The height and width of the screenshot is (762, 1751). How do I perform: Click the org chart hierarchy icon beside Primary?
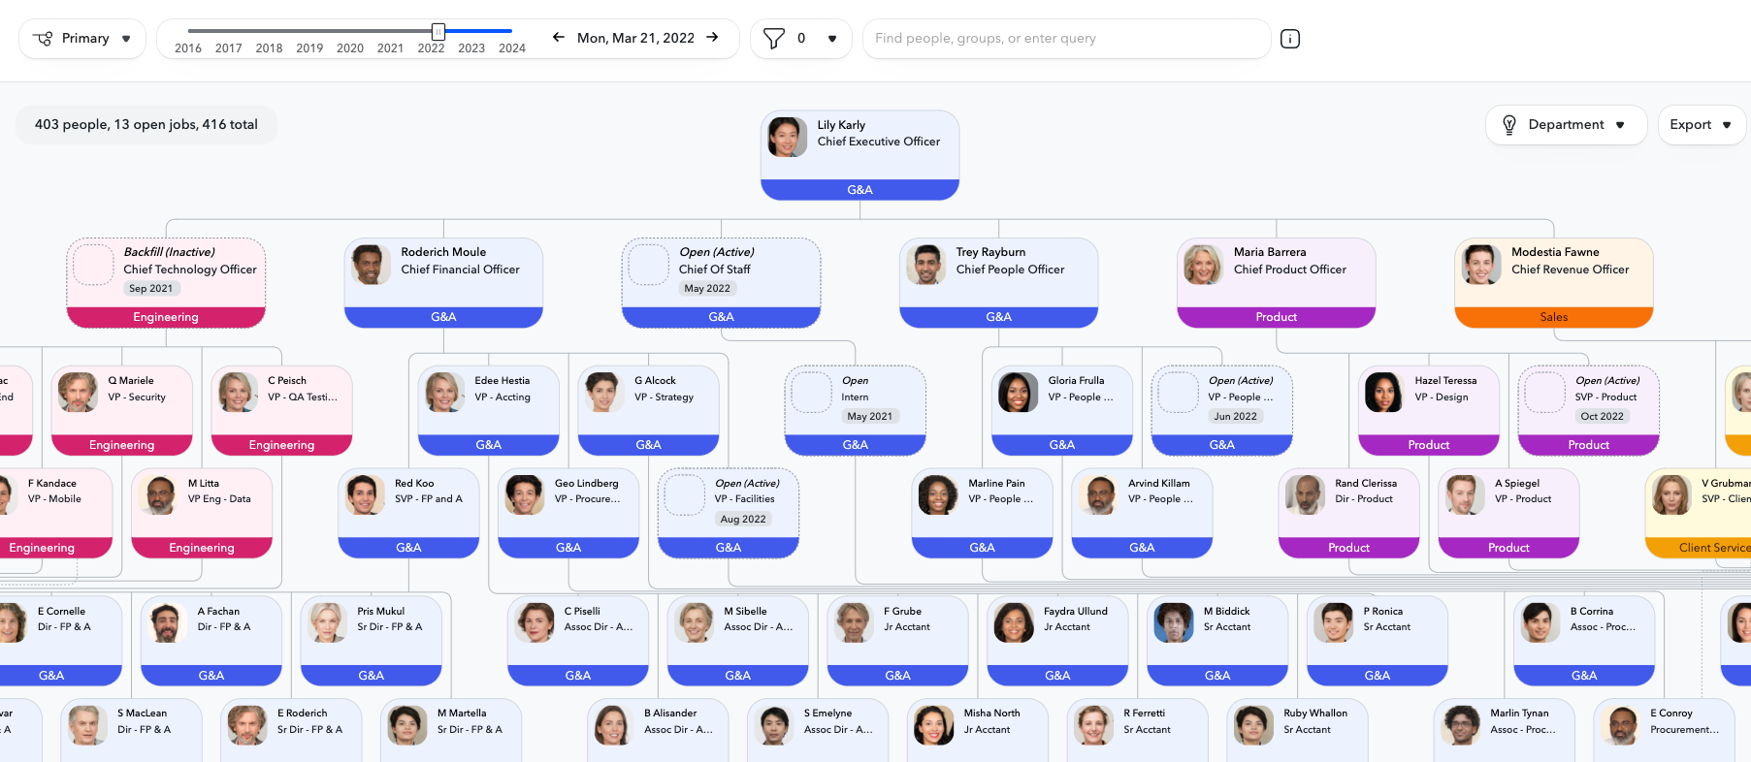pos(43,39)
